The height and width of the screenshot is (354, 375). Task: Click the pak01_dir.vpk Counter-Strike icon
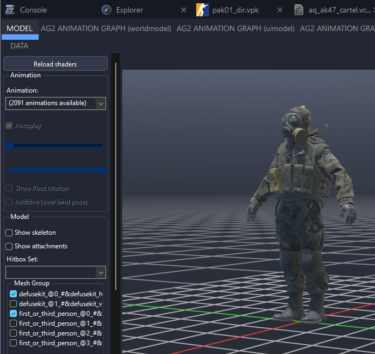click(x=202, y=10)
